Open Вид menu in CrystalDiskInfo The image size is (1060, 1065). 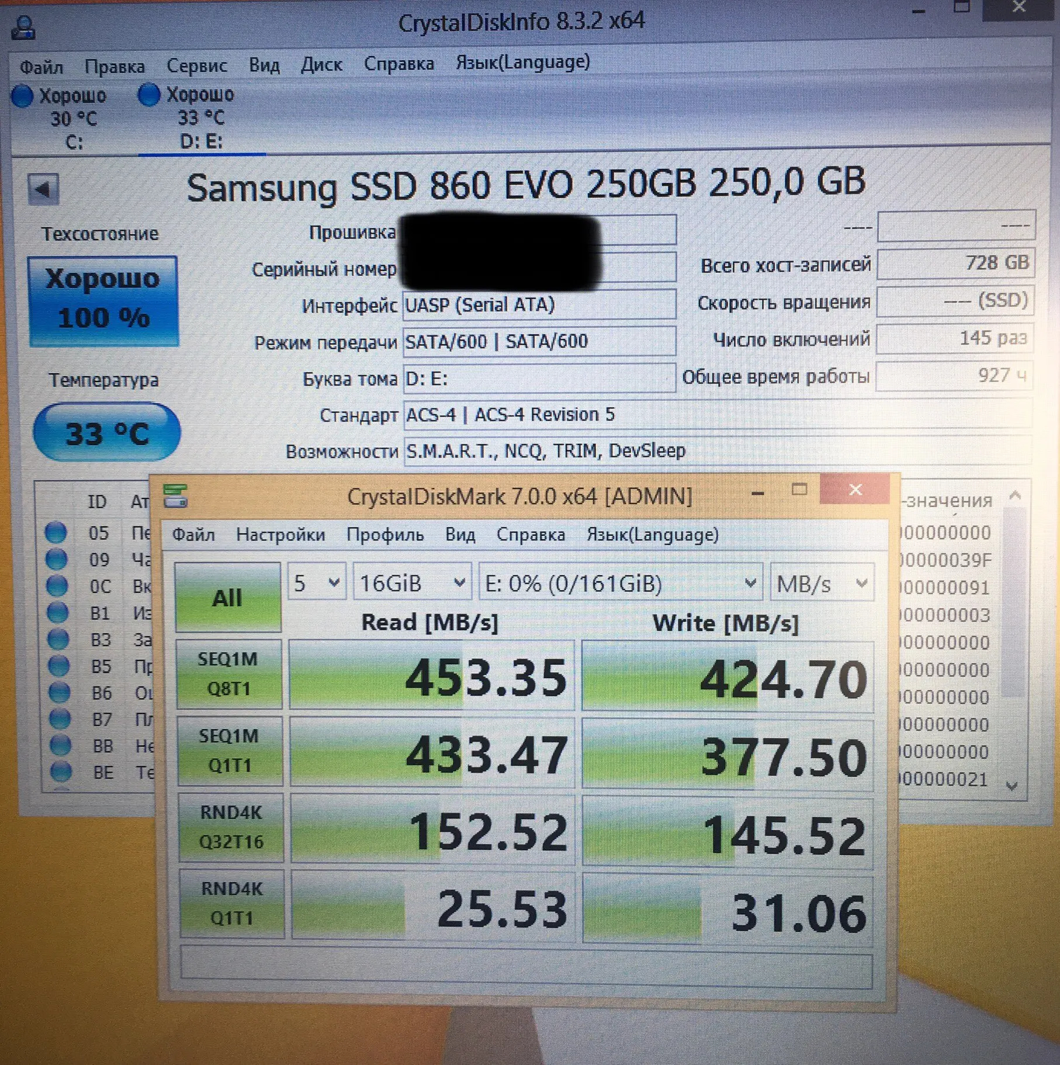click(x=264, y=64)
